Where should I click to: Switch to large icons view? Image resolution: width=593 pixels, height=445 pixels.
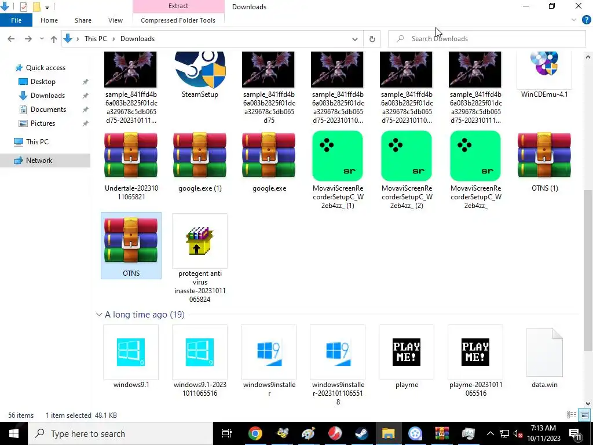584,415
